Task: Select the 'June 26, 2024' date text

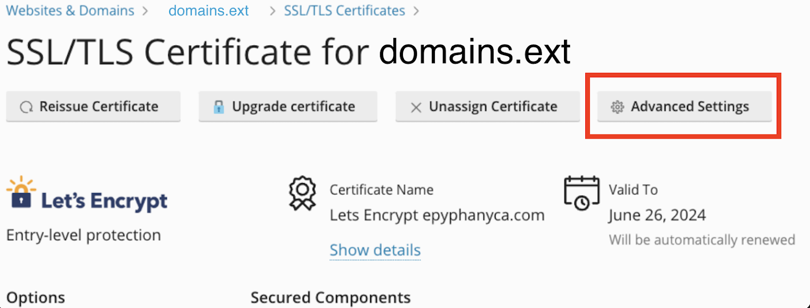Action: [x=657, y=215]
